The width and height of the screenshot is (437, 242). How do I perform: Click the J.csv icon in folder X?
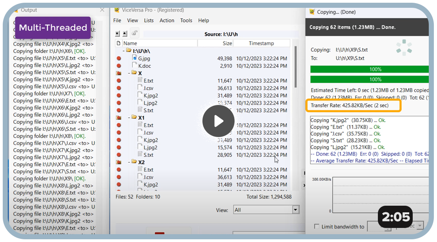[x=140, y=87]
